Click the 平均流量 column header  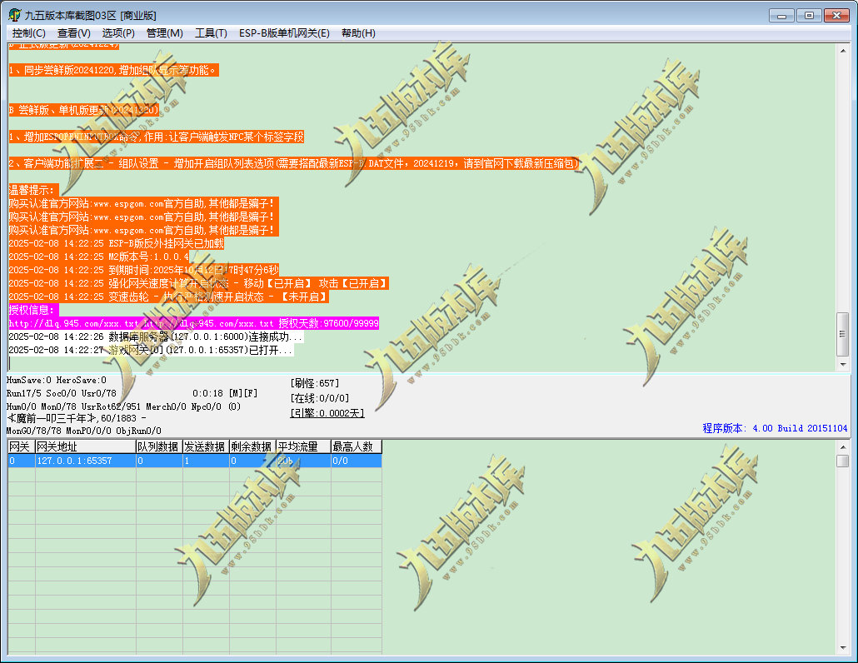[303, 446]
